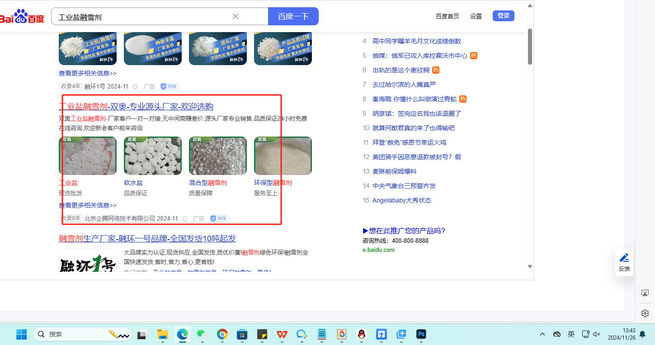The image size is (655, 345).
Task: Open the 种类丰富 product thumbnail
Action: [153, 48]
